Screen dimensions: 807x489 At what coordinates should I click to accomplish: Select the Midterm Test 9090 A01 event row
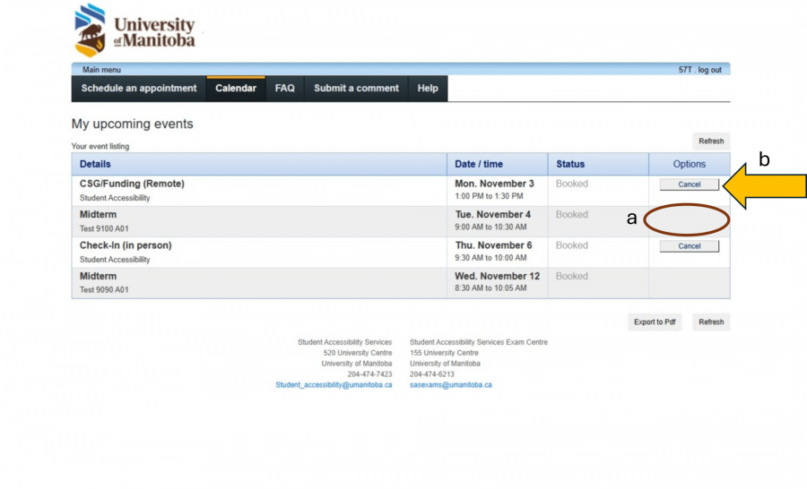click(x=260, y=283)
